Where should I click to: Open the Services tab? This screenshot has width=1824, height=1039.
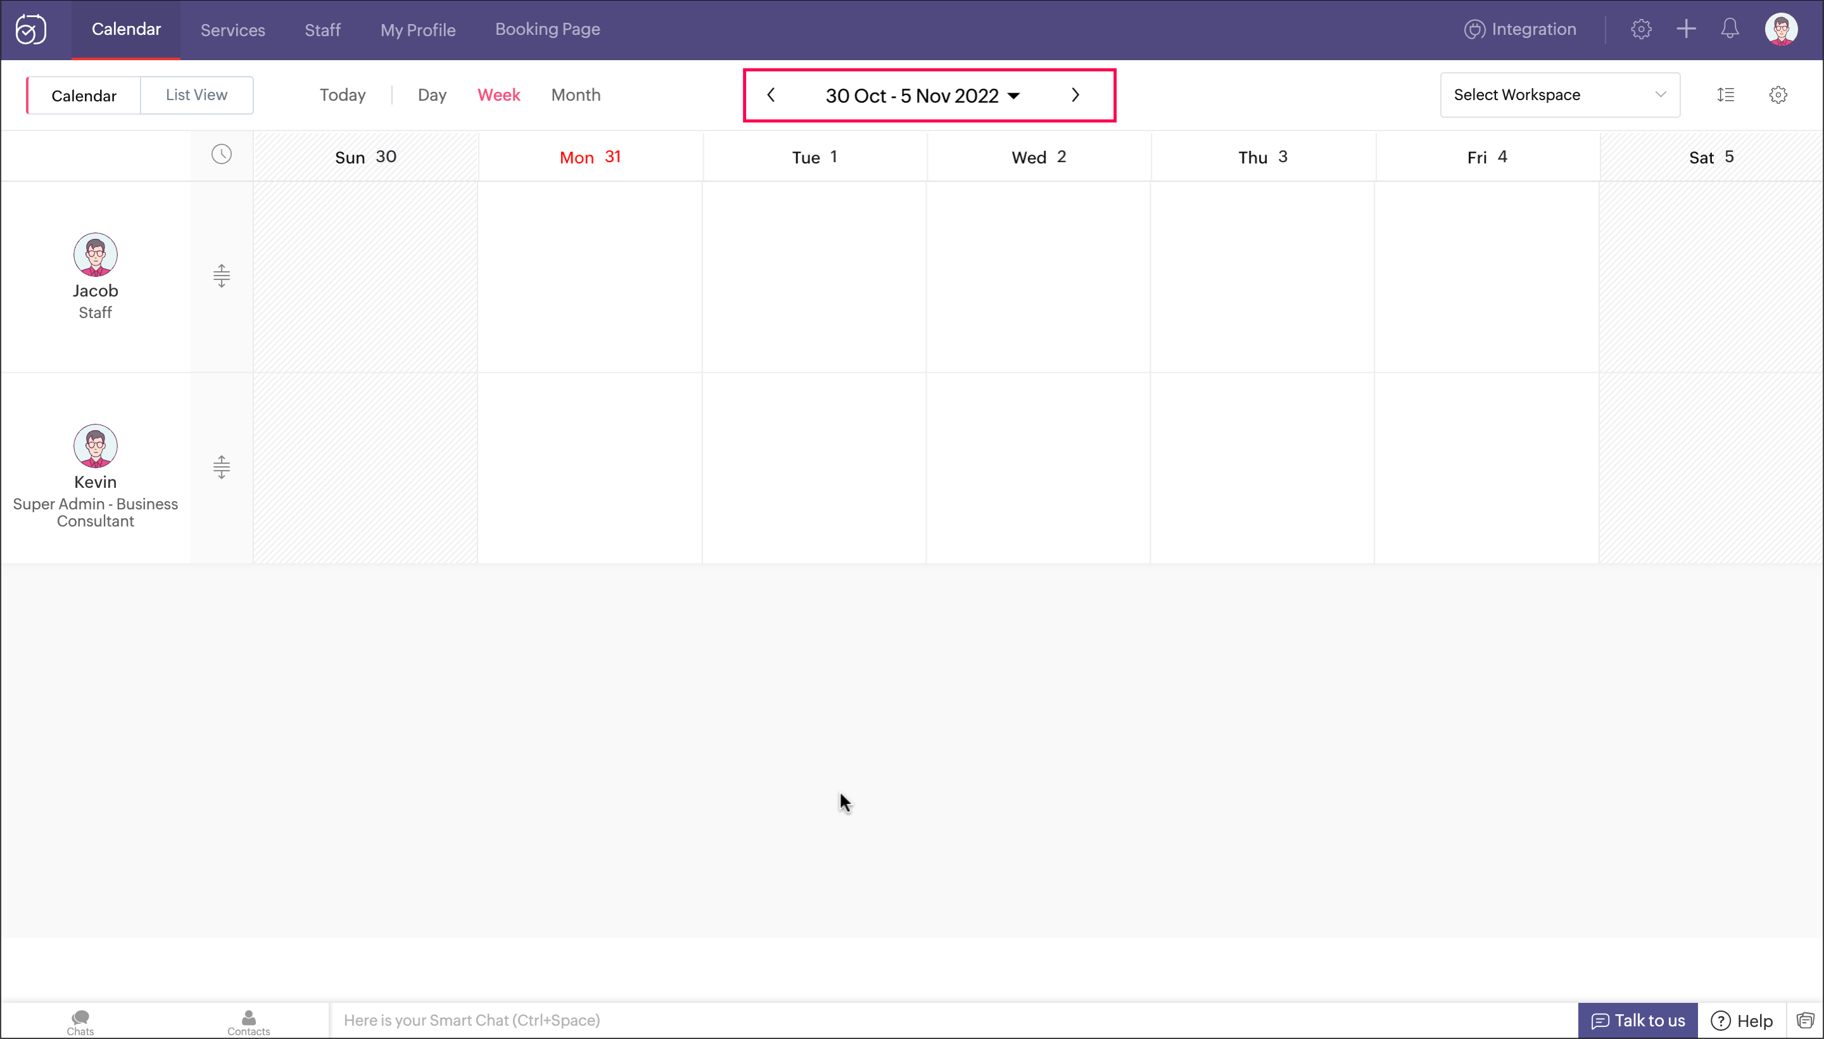pyautogui.click(x=232, y=30)
